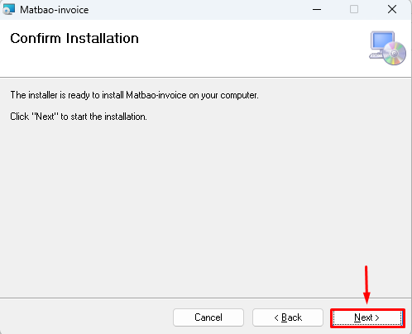Close the installer with the X button
This screenshot has width=412, height=334.
(392, 10)
